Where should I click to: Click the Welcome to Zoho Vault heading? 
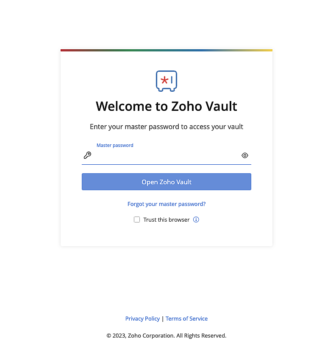167,106
